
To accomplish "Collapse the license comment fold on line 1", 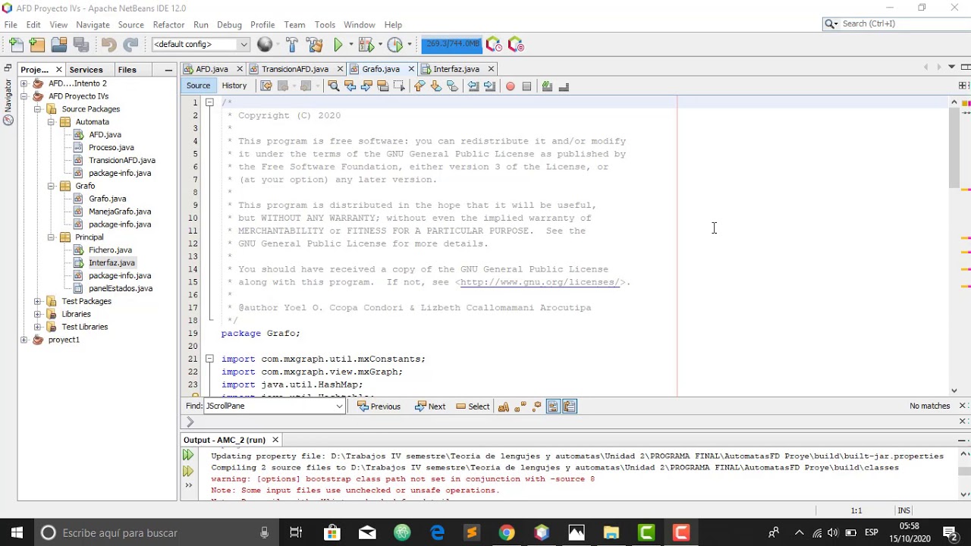I will click(209, 102).
